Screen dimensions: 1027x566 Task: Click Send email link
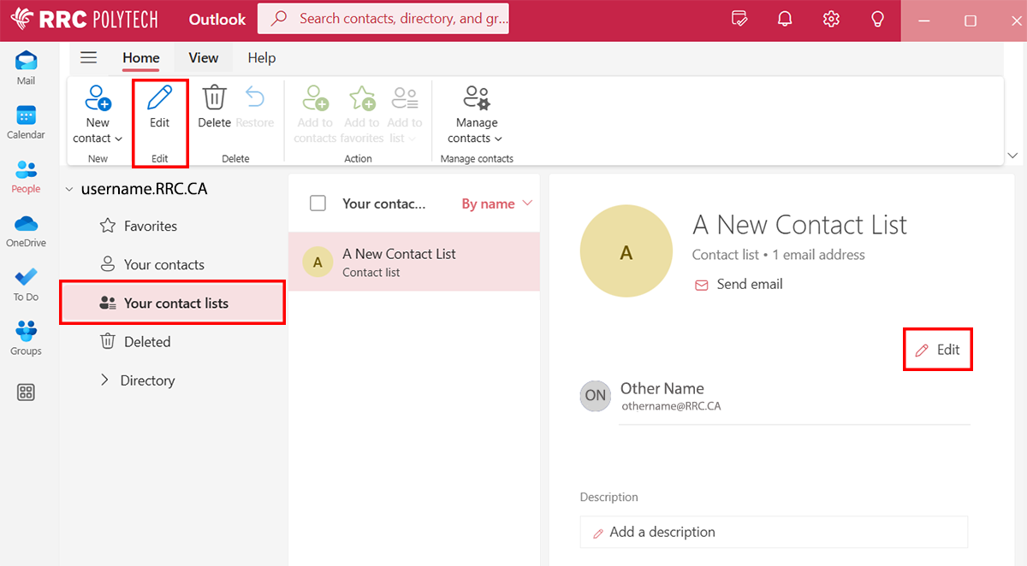(749, 285)
